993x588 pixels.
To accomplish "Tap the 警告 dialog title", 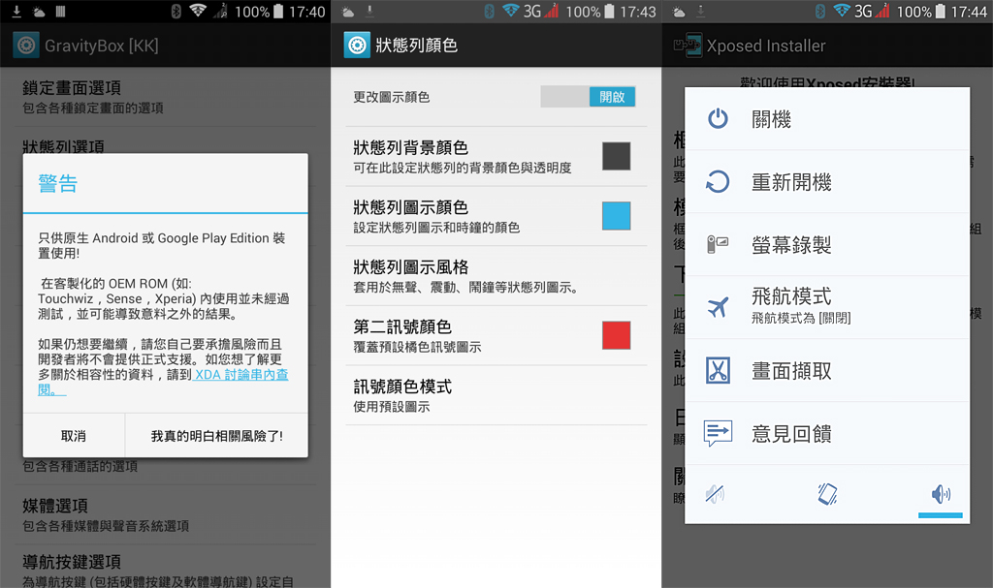I will click(x=57, y=183).
